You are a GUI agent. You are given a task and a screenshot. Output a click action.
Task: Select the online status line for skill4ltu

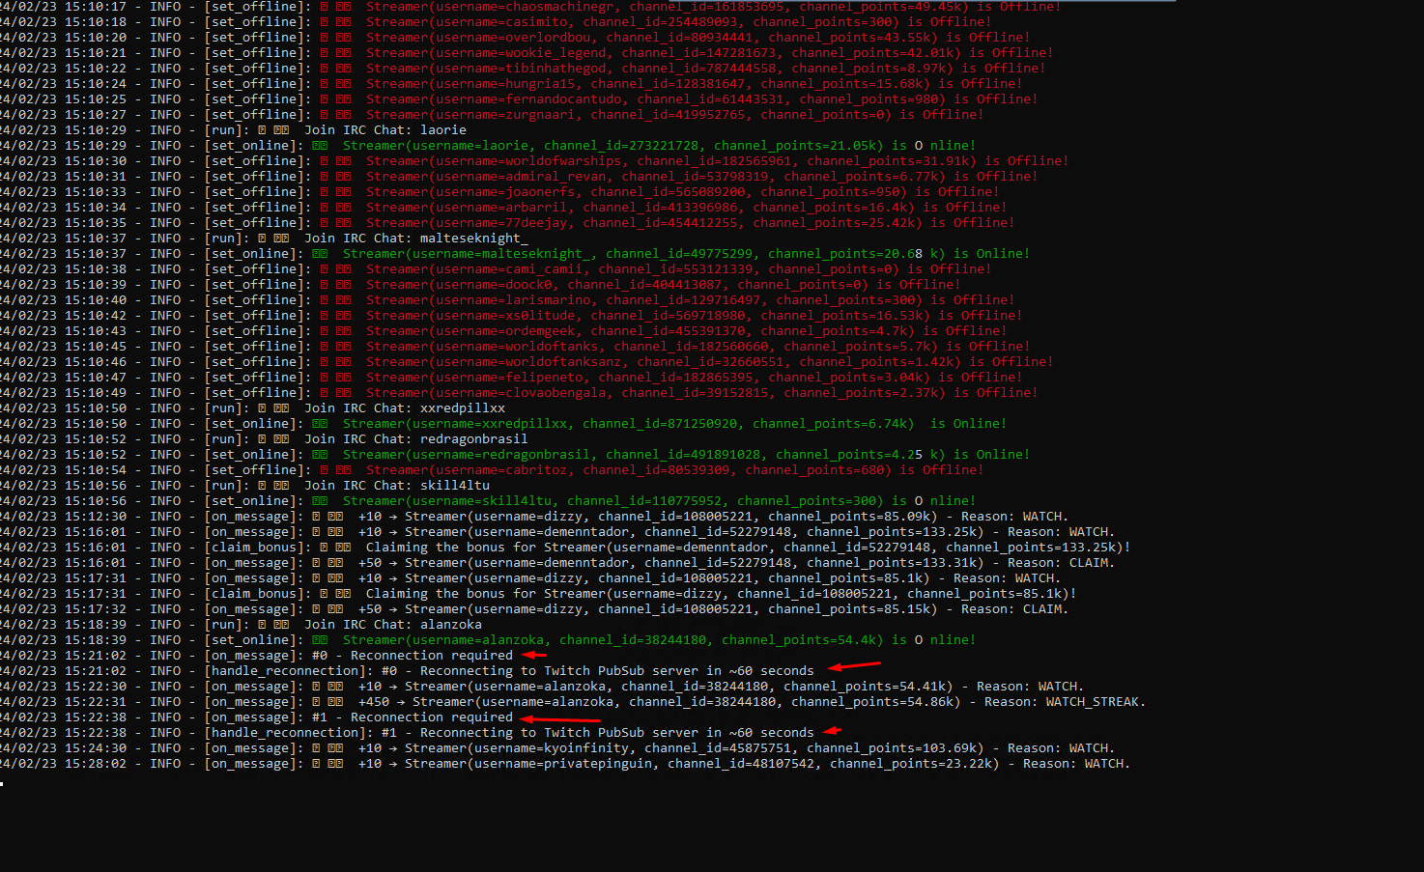tap(659, 501)
